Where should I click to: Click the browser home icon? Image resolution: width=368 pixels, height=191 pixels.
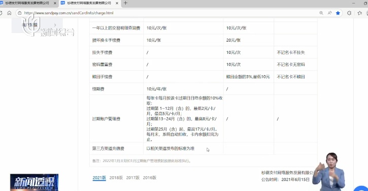click(x=9, y=13)
